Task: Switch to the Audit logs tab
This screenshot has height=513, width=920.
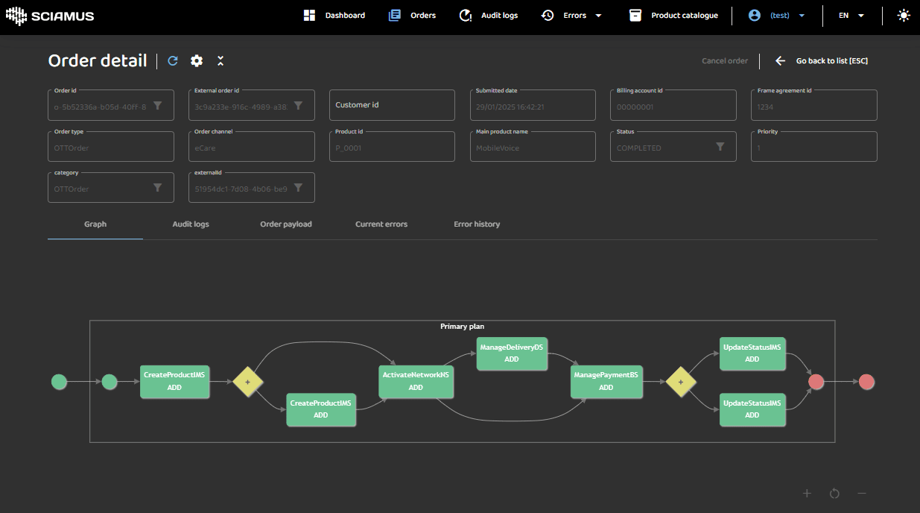Action: (x=191, y=224)
